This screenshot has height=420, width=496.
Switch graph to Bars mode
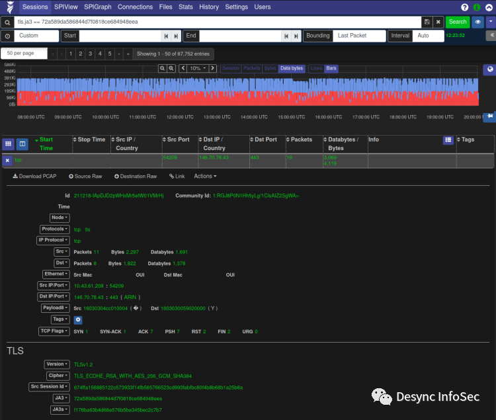pyautogui.click(x=331, y=68)
